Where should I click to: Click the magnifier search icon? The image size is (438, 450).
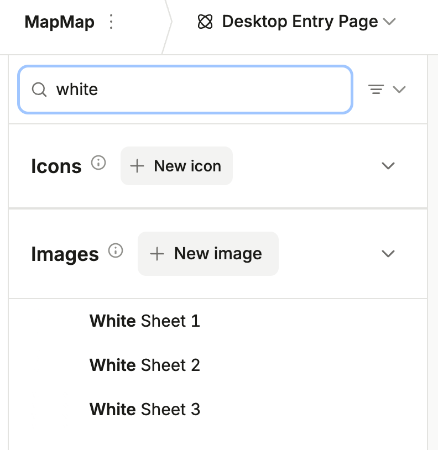(39, 90)
